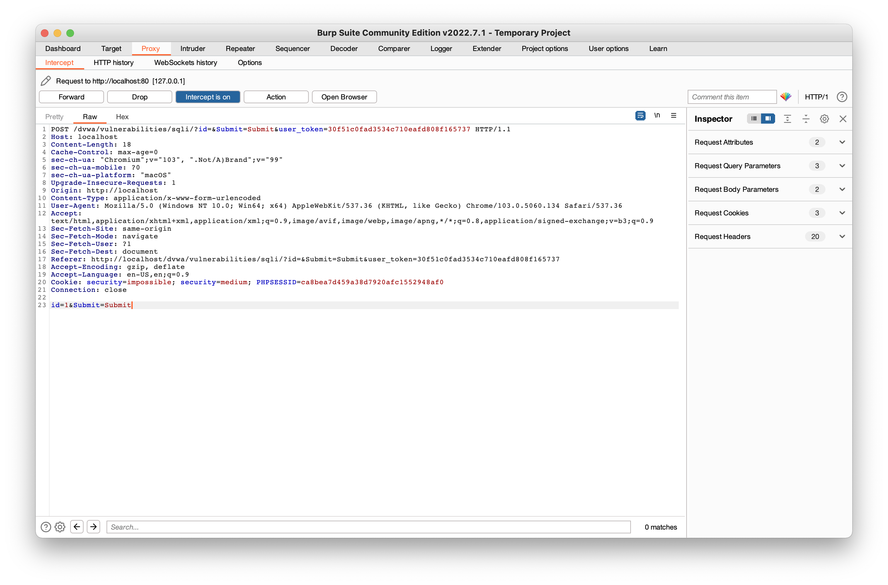Expand Request Query Parameters section
The image size is (888, 585).
pyautogui.click(x=842, y=166)
